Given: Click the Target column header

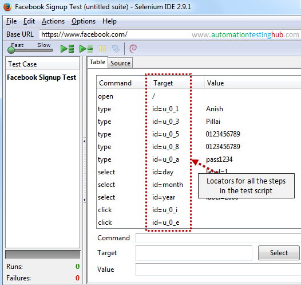Looking at the screenshot, I should point(177,83).
